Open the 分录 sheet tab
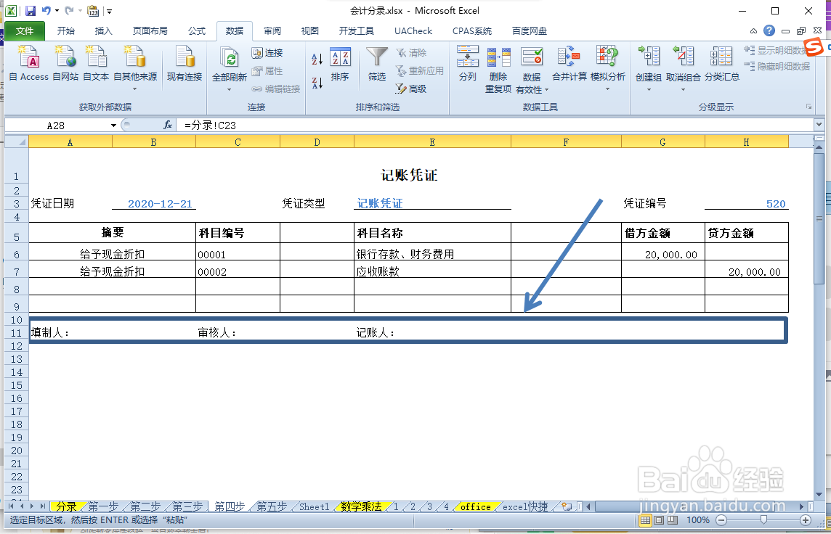This screenshot has height=534, width=831. pos(66,506)
